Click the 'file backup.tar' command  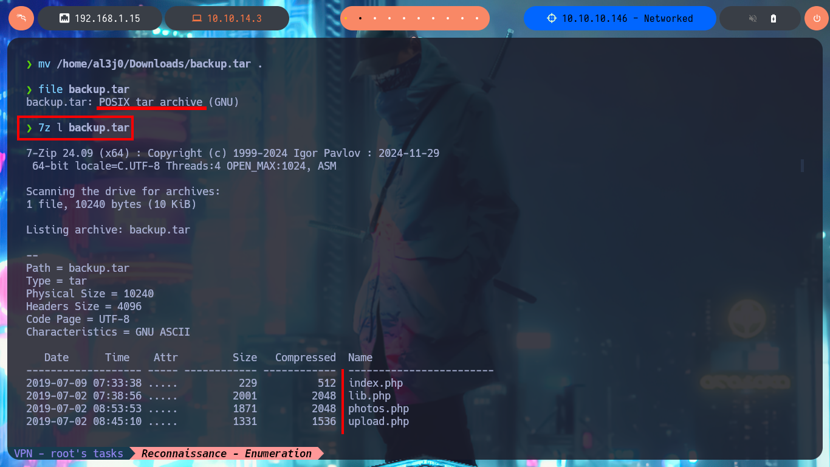pos(84,89)
